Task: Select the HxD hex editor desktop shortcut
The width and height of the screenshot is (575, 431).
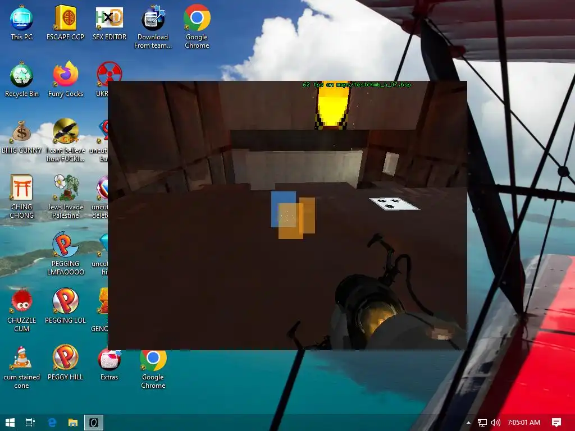Action: pyautogui.click(x=109, y=22)
